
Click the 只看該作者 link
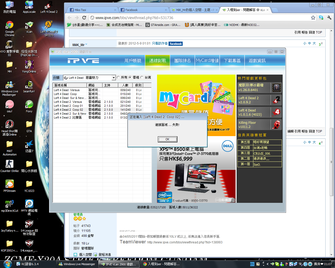[x=160, y=43]
